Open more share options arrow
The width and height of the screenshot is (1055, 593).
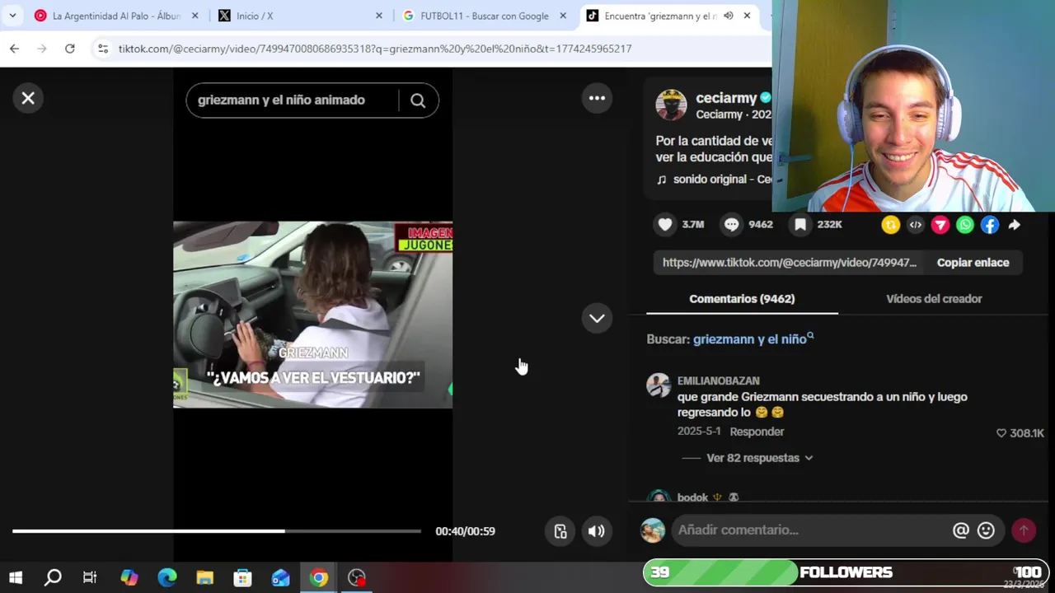[x=1015, y=225]
